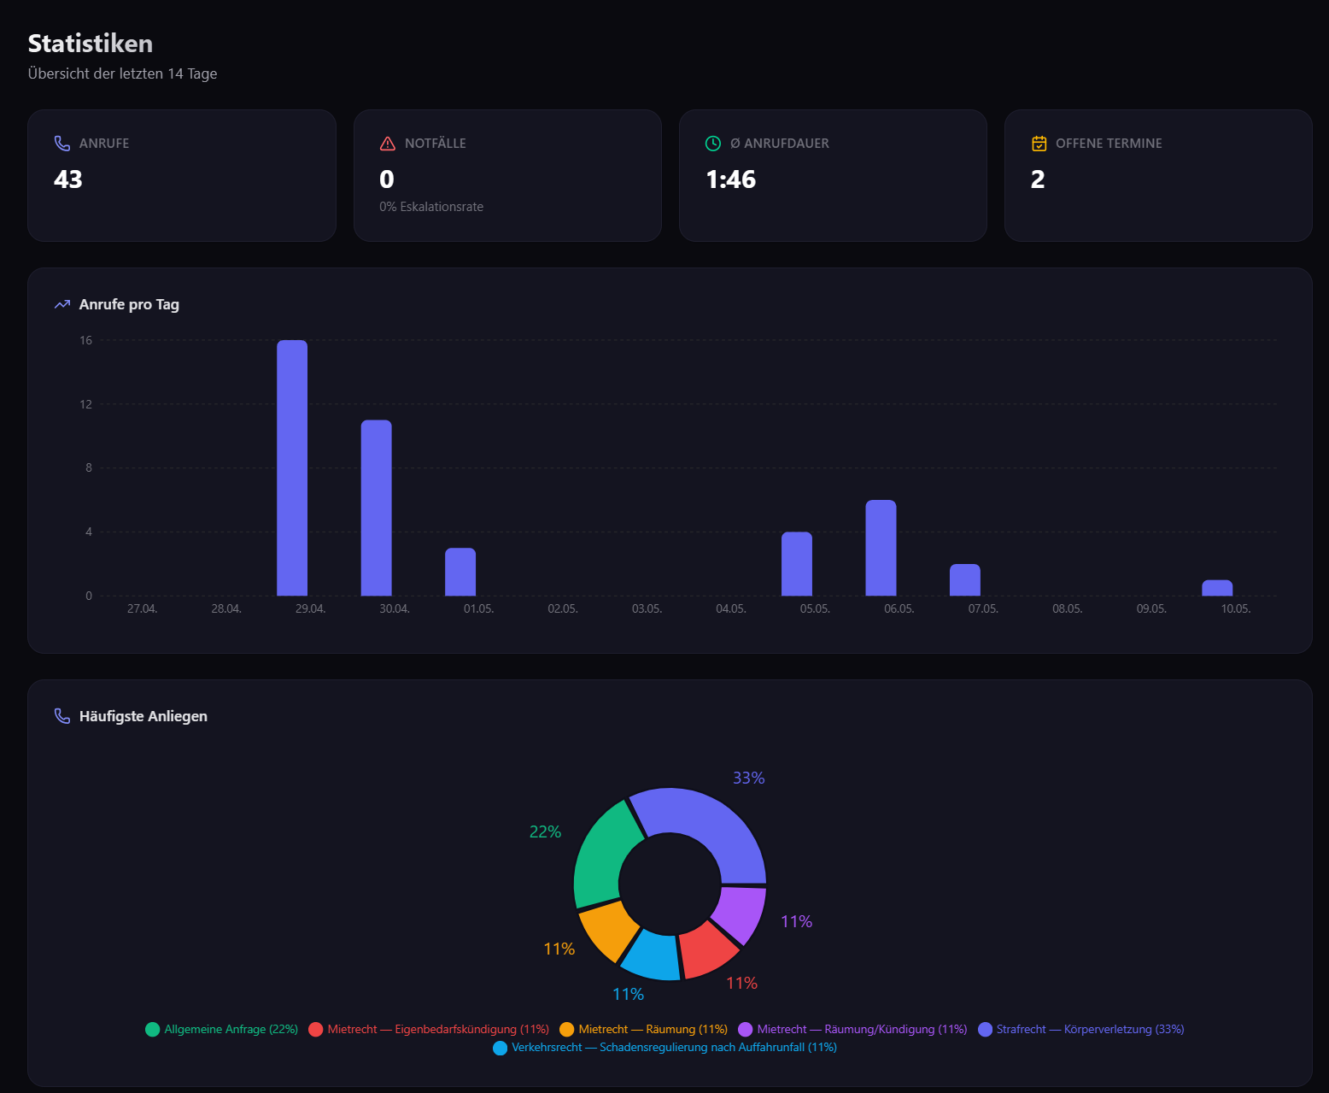This screenshot has height=1093, width=1329.
Task: Click Mietrecht — Räumung (11%) legend label
Action: click(x=653, y=1029)
